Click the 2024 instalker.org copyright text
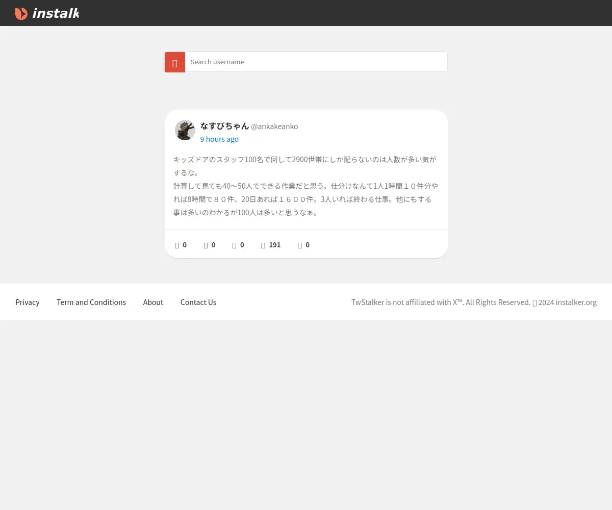612x510 pixels. pos(567,302)
